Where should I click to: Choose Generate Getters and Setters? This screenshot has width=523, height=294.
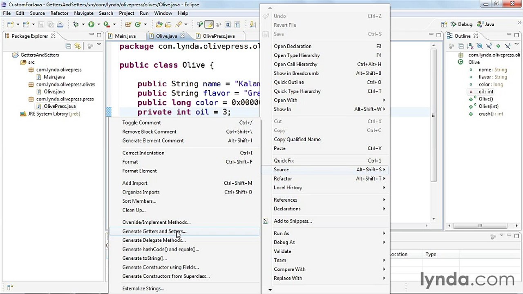coord(184,231)
